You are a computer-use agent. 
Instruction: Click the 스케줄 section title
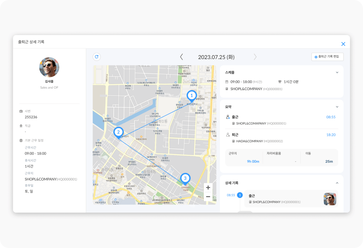[230, 73]
